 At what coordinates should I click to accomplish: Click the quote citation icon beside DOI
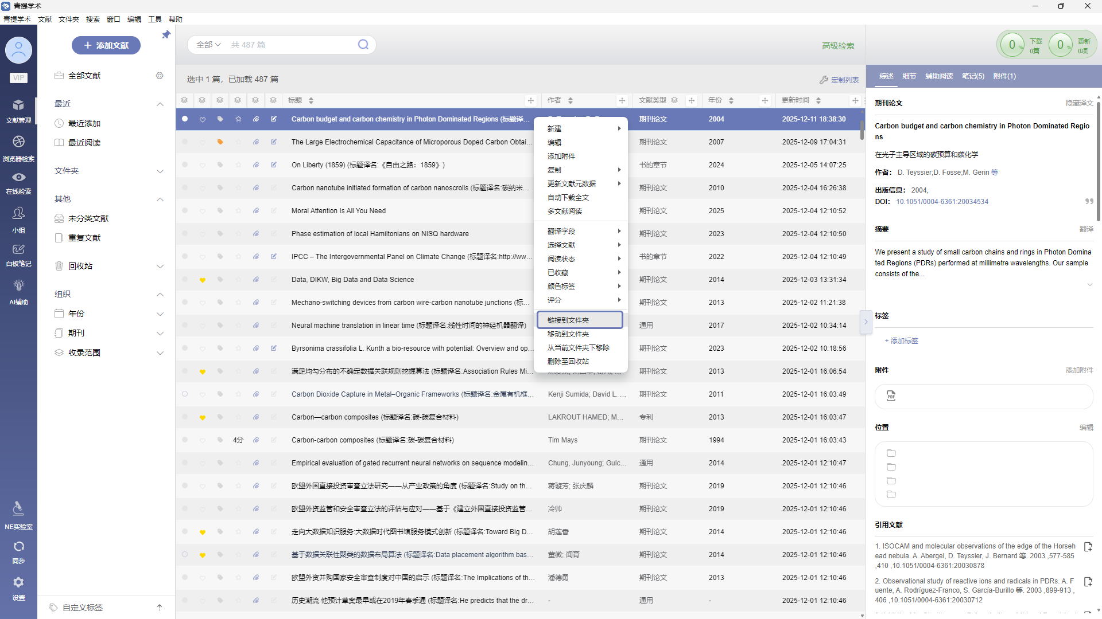point(1089,201)
